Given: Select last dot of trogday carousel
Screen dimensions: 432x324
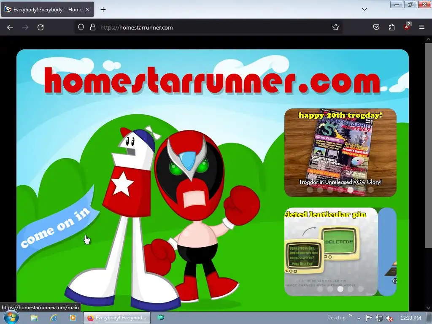Looking at the screenshot, I should (370, 190).
